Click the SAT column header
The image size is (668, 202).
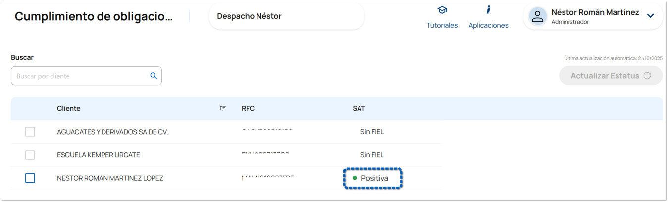tap(359, 108)
